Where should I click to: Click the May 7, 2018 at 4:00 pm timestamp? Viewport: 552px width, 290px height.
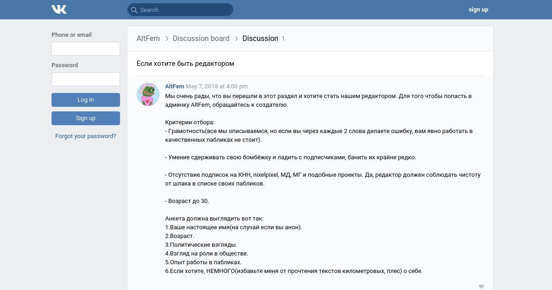[217, 87]
